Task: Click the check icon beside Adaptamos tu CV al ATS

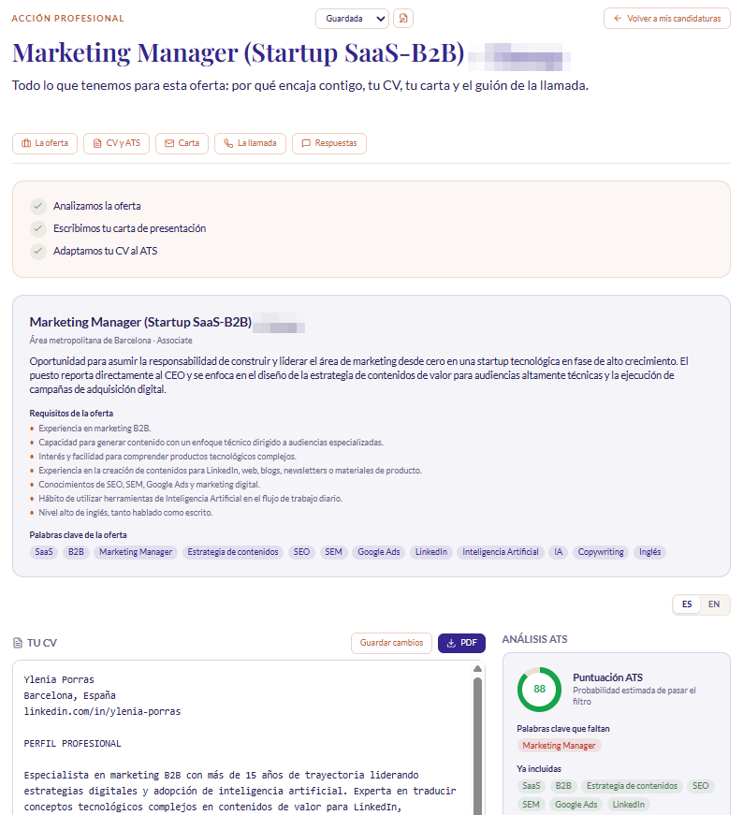Action: 38,251
